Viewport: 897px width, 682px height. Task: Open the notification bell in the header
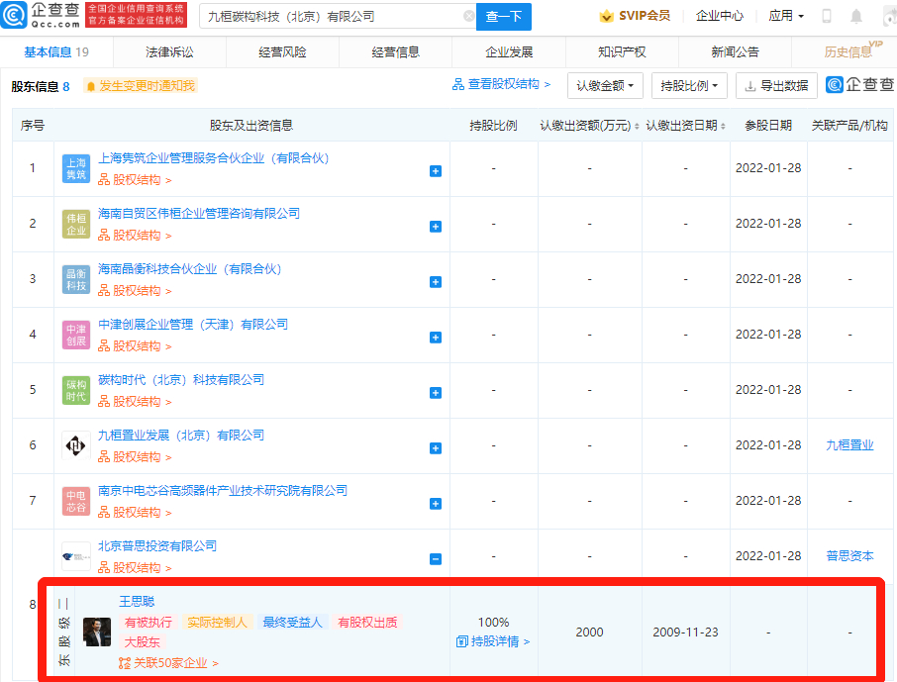[855, 16]
